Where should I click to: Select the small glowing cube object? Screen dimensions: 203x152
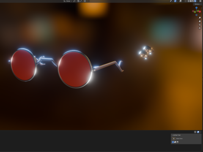coord(146,52)
